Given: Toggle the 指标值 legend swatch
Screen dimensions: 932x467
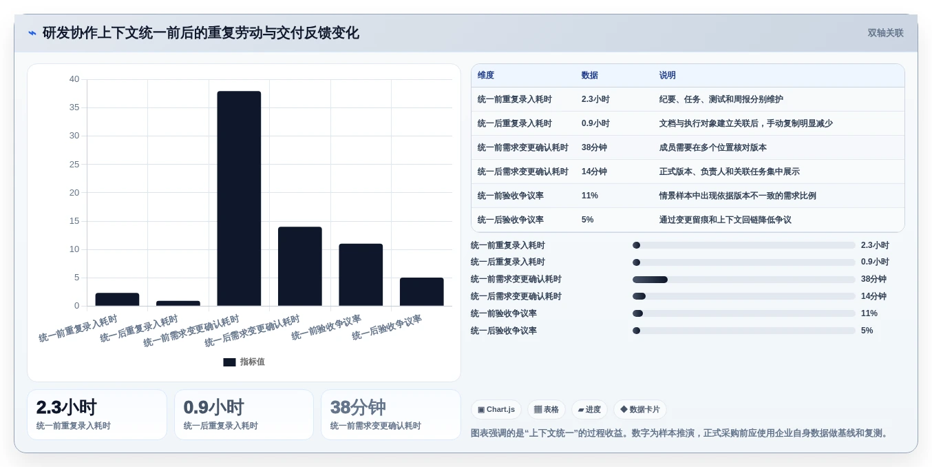Looking at the screenshot, I should [229, 362].
